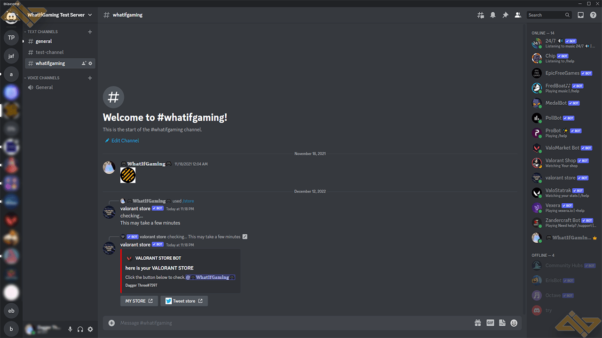Click the Tweet store button
The width and height of the screenshot is (602, 338).
click(x=184, y=301)
